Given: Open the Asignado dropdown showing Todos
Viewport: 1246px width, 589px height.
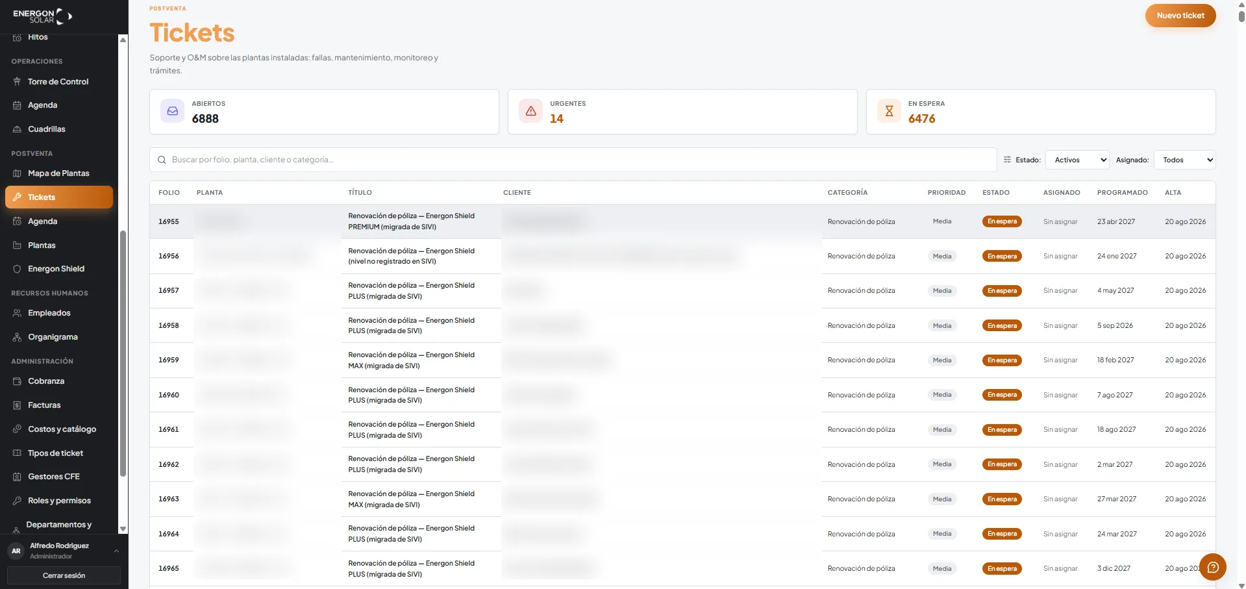Looking at the screenshot, I should click(1184, 160).
